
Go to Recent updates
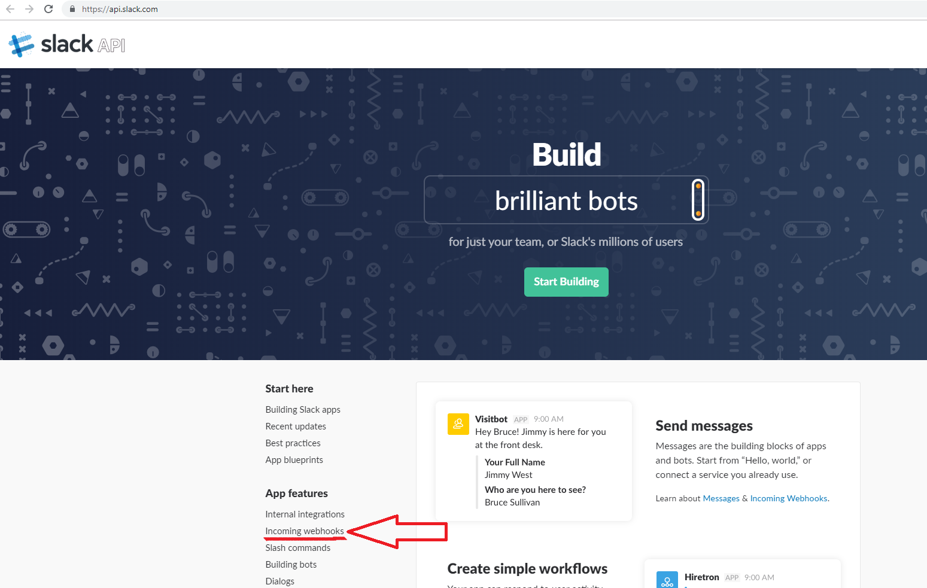coord(296,426)
